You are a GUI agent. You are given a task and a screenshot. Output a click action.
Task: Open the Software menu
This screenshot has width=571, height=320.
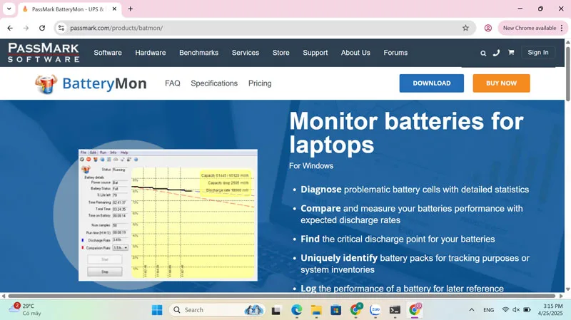click(x=108, y=53)
